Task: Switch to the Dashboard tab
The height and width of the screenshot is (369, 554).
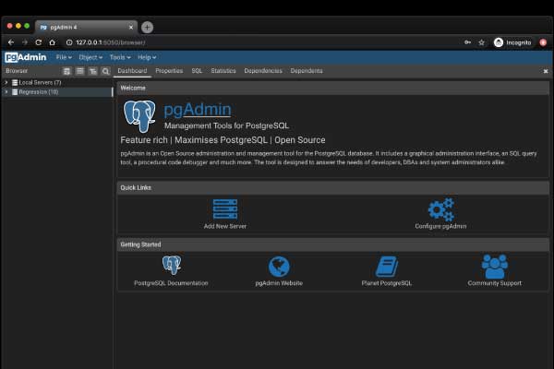Action: point(132,71)
